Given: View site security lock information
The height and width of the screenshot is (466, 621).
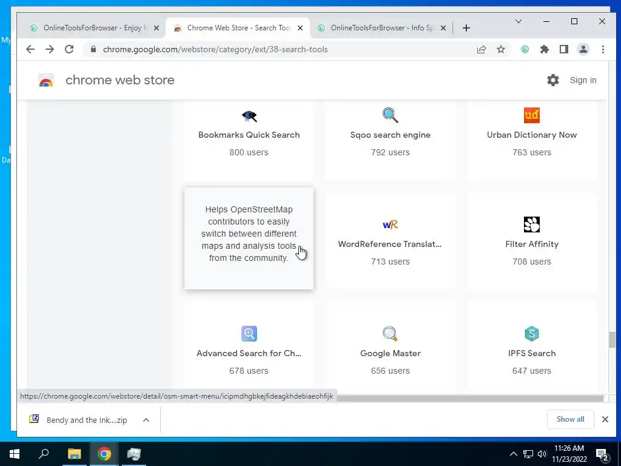Looking at the screenshot, I should tap(93, 49).
